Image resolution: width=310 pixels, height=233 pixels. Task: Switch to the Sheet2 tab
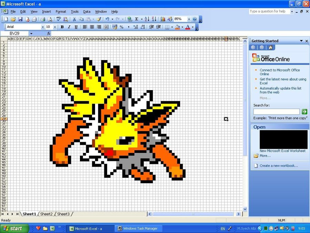click(x=46, y=214)
